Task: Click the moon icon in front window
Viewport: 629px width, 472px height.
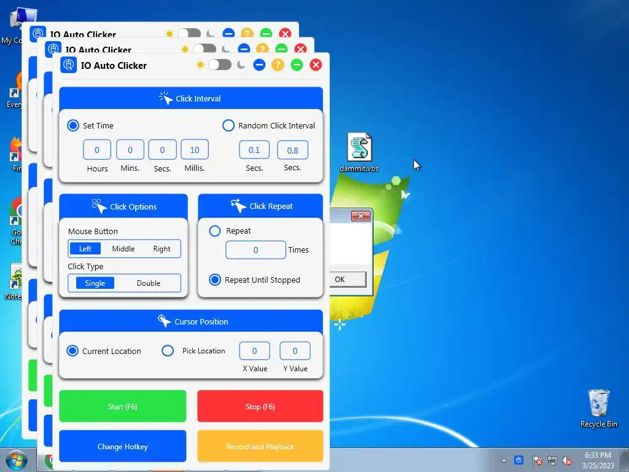Action: click(x=241, y=65)
